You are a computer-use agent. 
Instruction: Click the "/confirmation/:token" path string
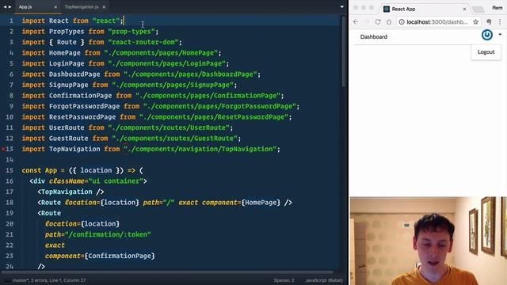[x=108, y=234]
